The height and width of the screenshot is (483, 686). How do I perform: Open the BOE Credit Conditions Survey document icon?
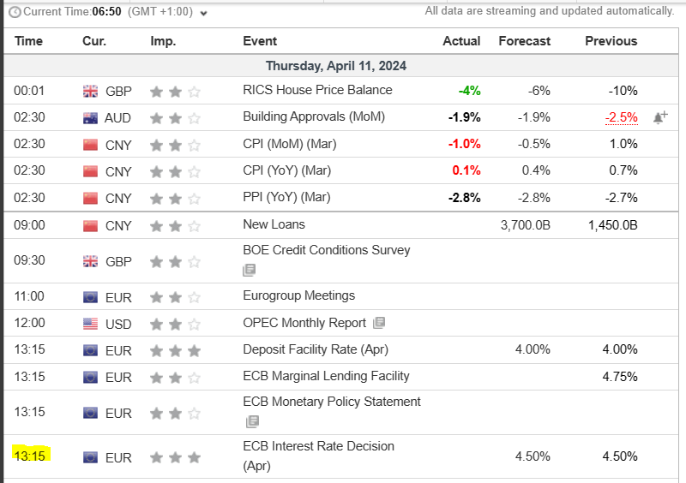click(x=250, y=270)
